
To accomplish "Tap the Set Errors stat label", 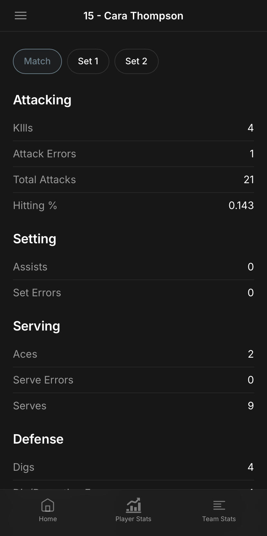I will [x=37, y=293].
